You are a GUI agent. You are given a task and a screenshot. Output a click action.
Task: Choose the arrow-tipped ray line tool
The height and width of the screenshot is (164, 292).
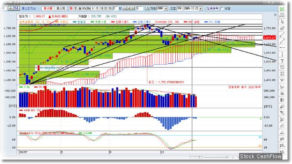pos(282,41)
